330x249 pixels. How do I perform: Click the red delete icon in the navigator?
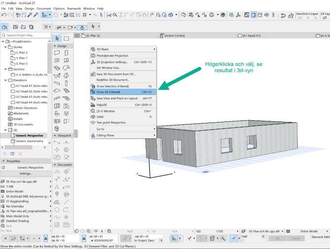[20, 154]
